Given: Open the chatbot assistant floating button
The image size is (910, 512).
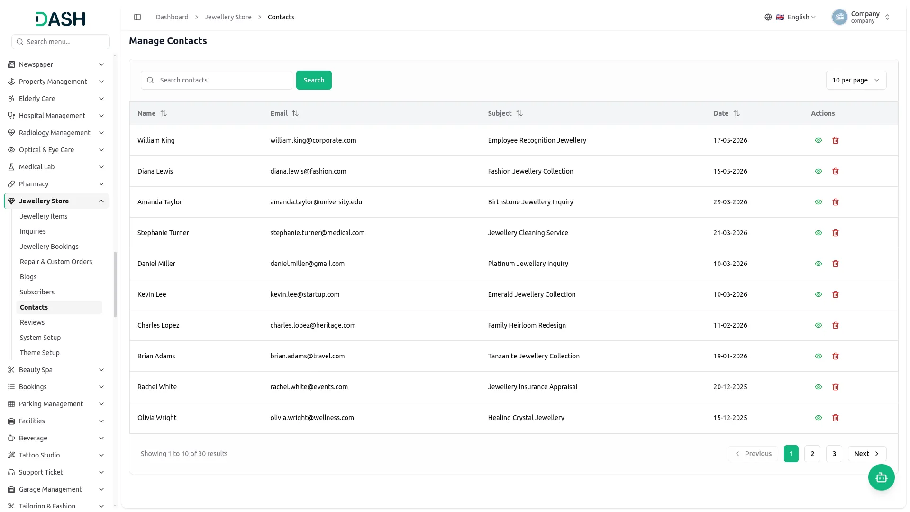Looking at the screenshot, I should (881, 477).
